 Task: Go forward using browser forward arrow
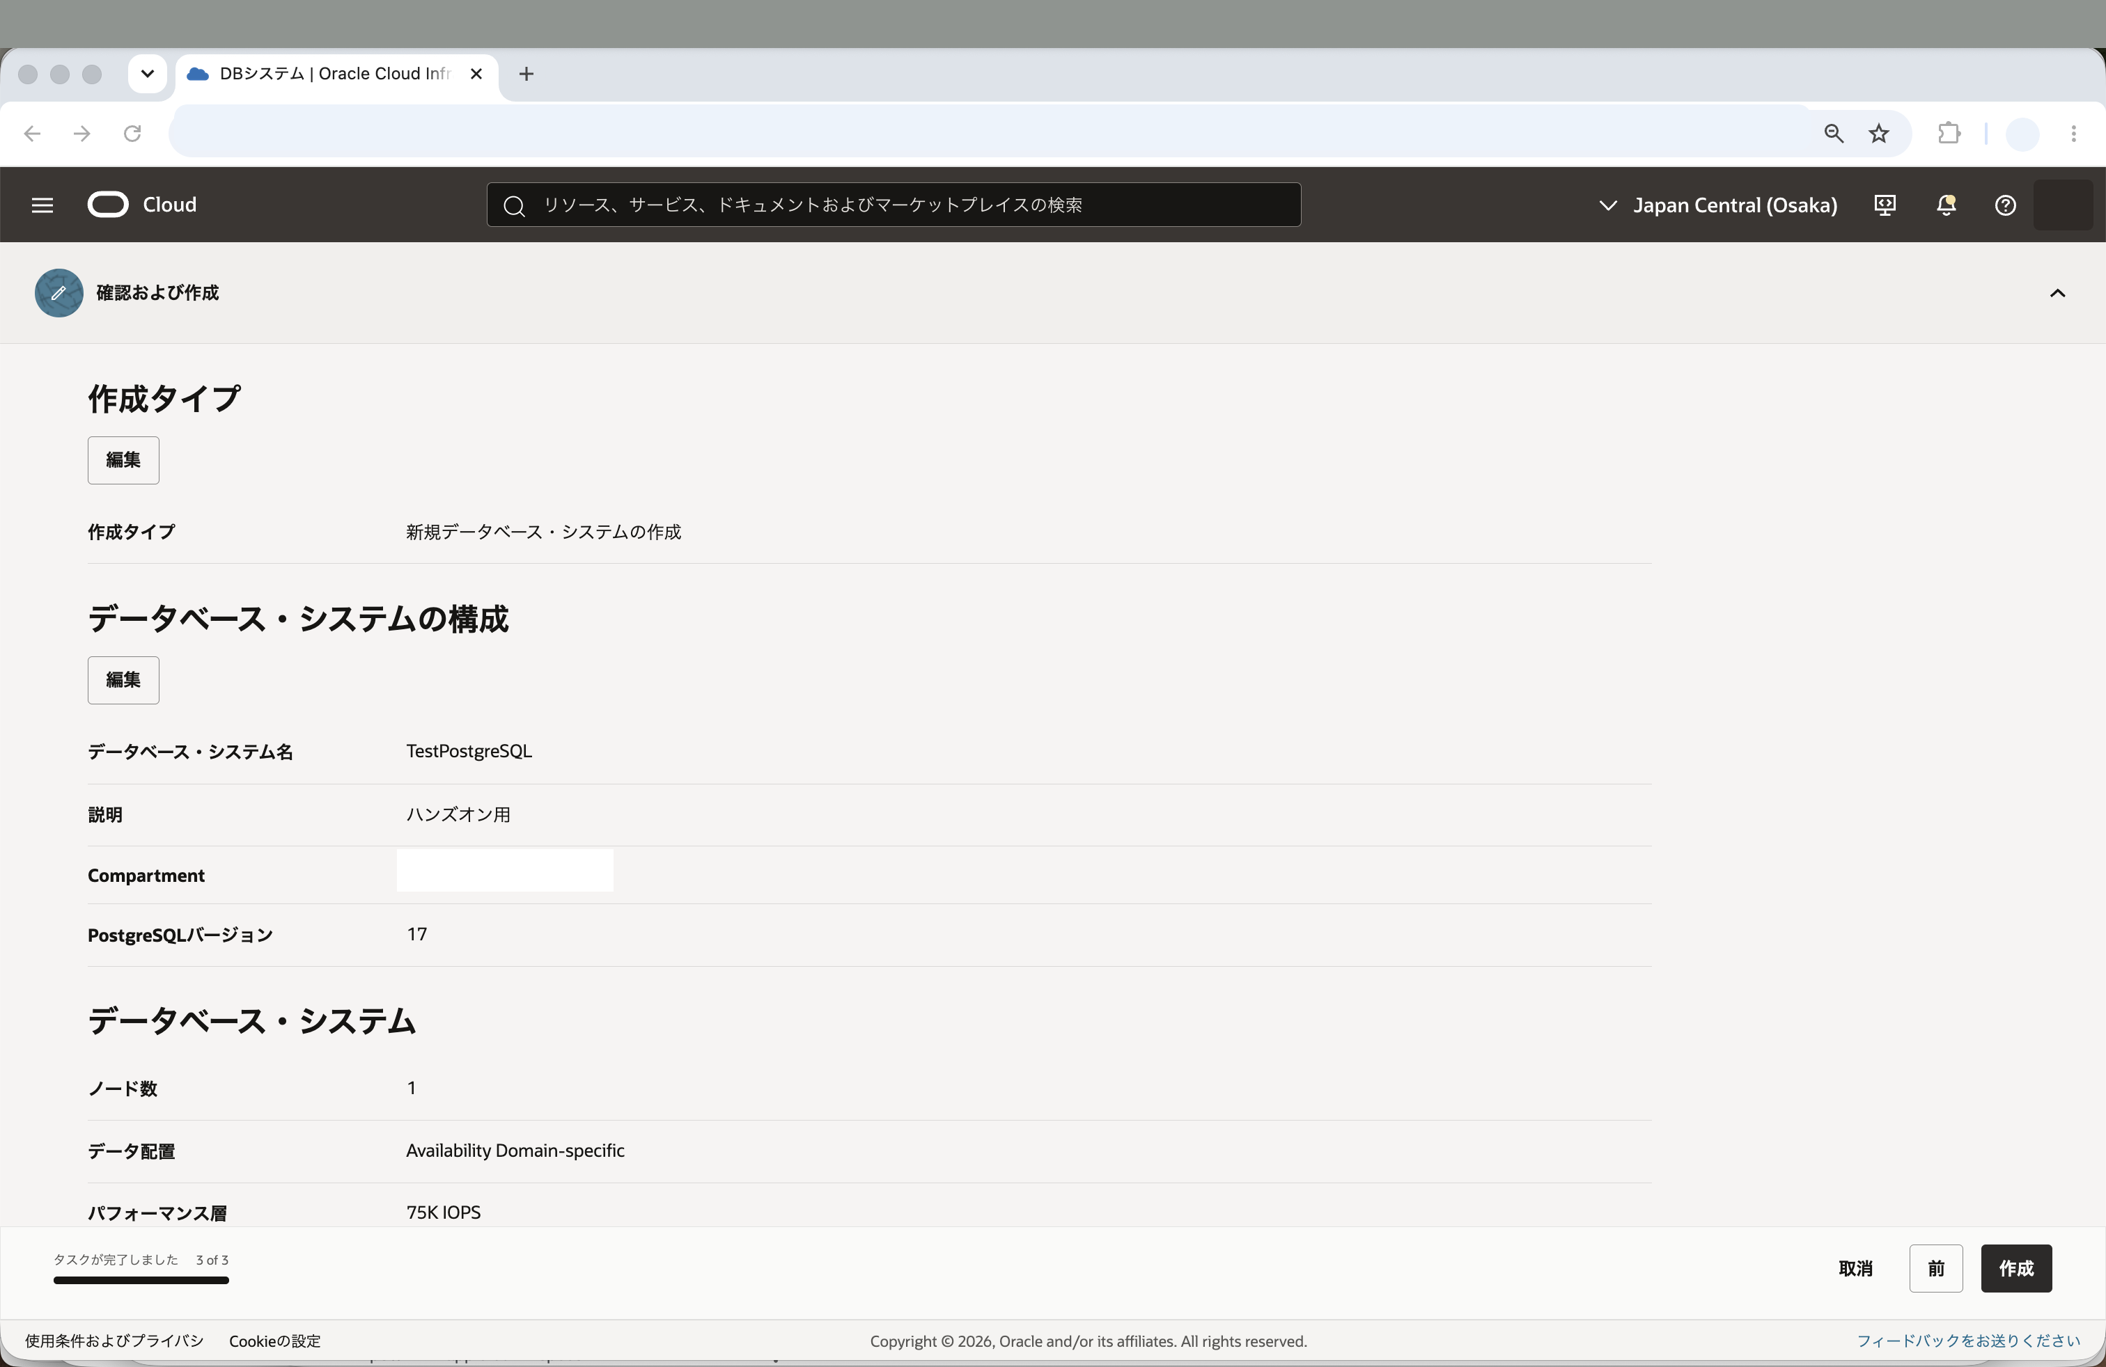82,134
